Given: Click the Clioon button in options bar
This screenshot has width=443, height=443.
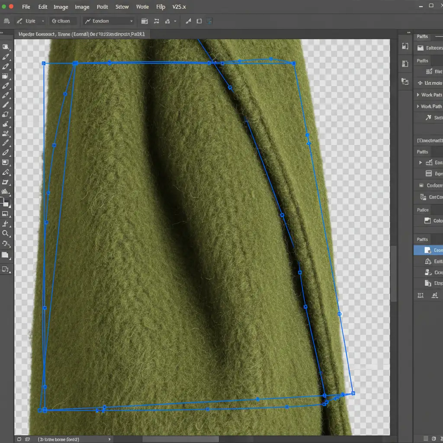Looking at the screenshot, I should point(63,21).
